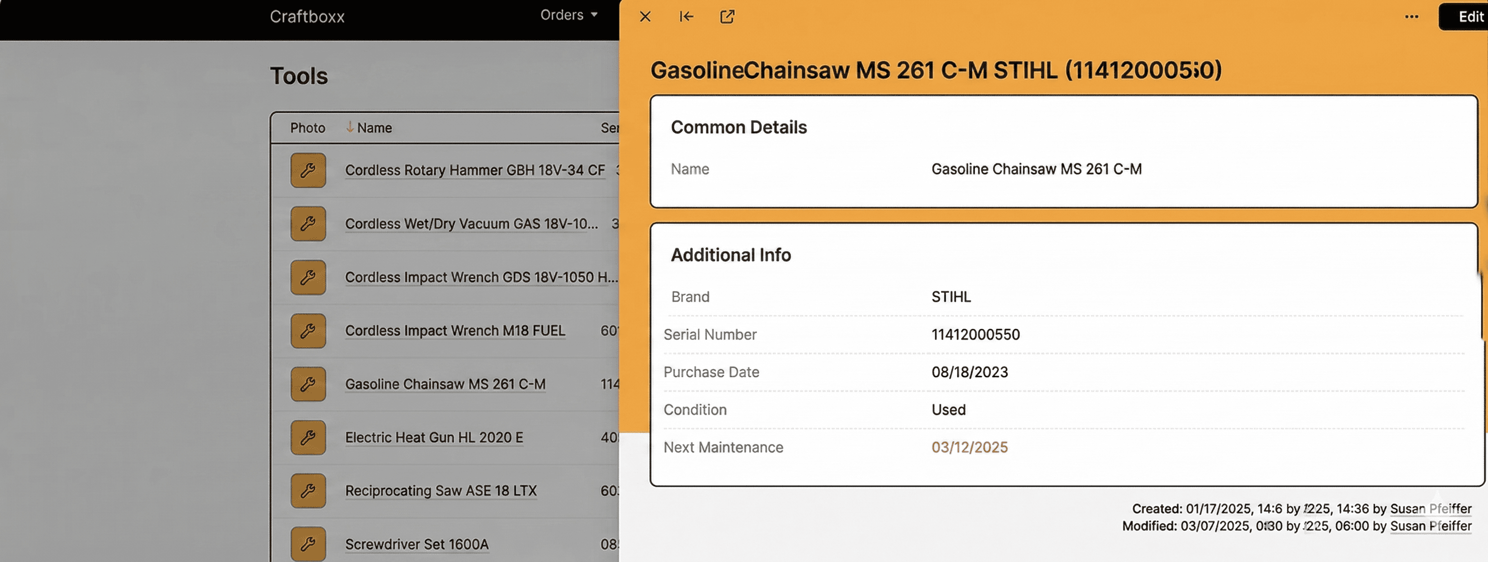The image size is (1488, 562).
Task: Click the Photo column header
Action: coord(307,128)
